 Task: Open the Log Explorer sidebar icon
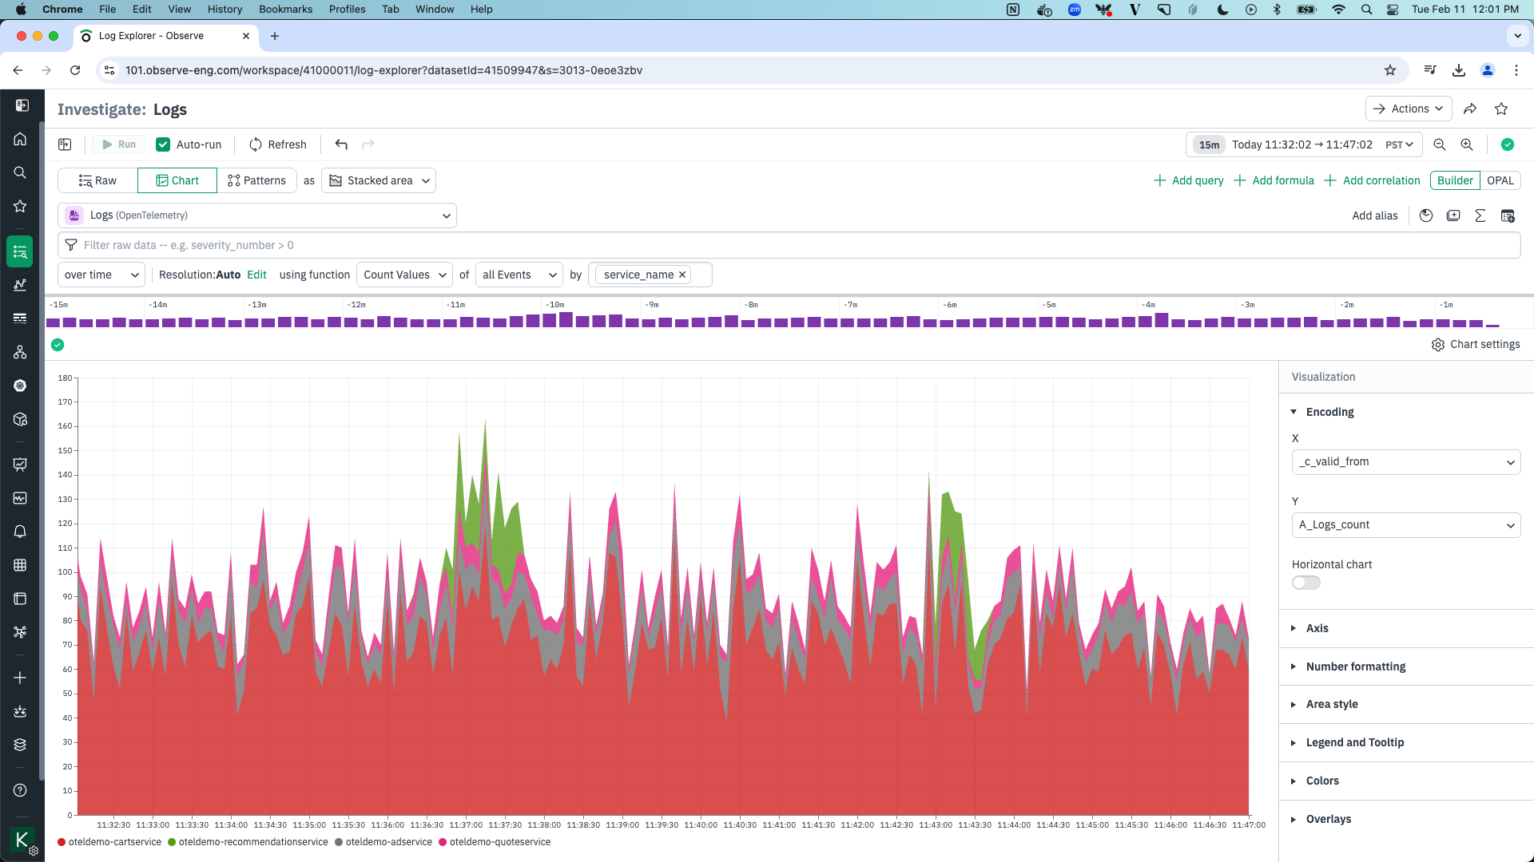click(20, 252)
